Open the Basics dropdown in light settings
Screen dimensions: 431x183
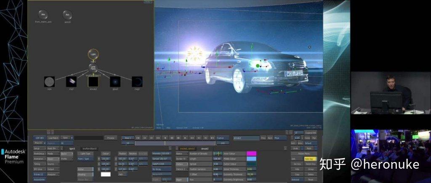click(x=67, y=154)
